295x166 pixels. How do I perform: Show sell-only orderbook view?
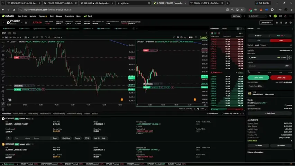coord(219,33)
